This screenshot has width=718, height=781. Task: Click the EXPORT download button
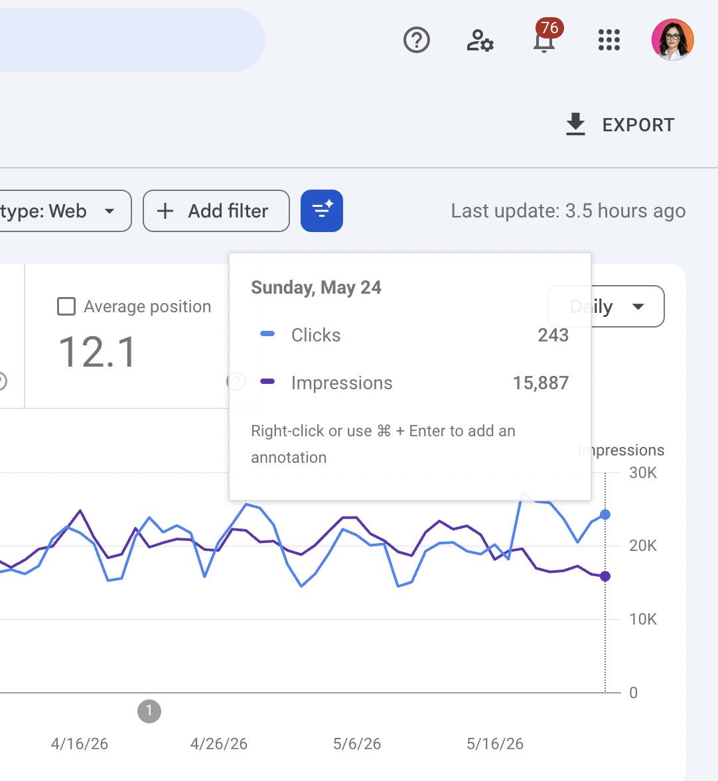[620, 125]
